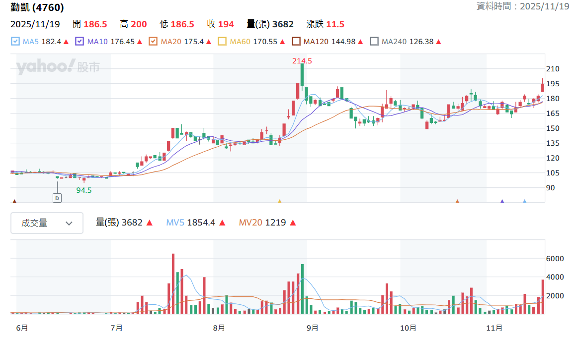The image size is (577, 338).
Task: Click the 214.5 high price label
Action: click(302, 61)
